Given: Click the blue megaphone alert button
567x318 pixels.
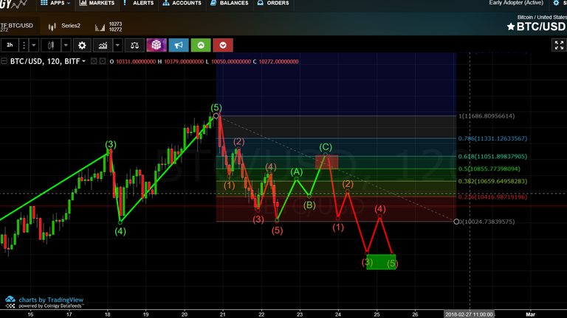Looking at the screenshot, I should [179, 45].
